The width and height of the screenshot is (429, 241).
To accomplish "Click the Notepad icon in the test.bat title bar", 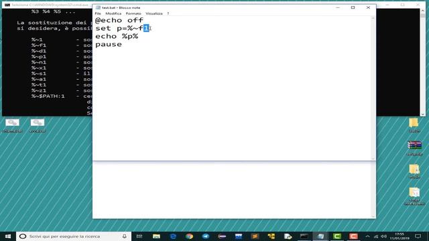I will [x=98, y=7].
